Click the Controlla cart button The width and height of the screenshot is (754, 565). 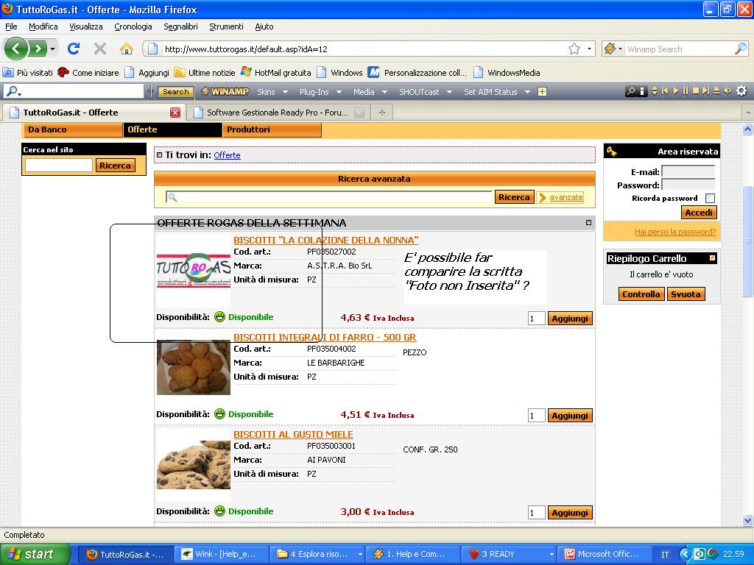pos(641,294)
